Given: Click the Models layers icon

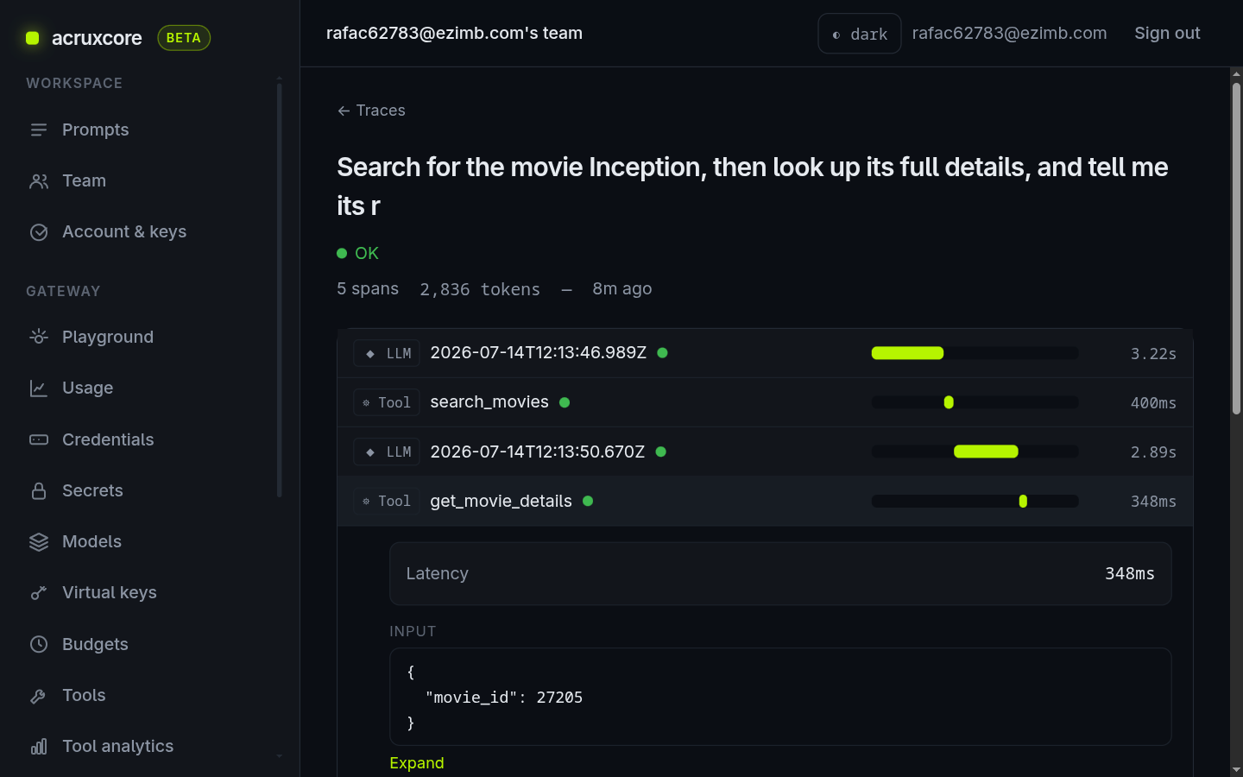Looking at the screenshot, I should point(39,541).
